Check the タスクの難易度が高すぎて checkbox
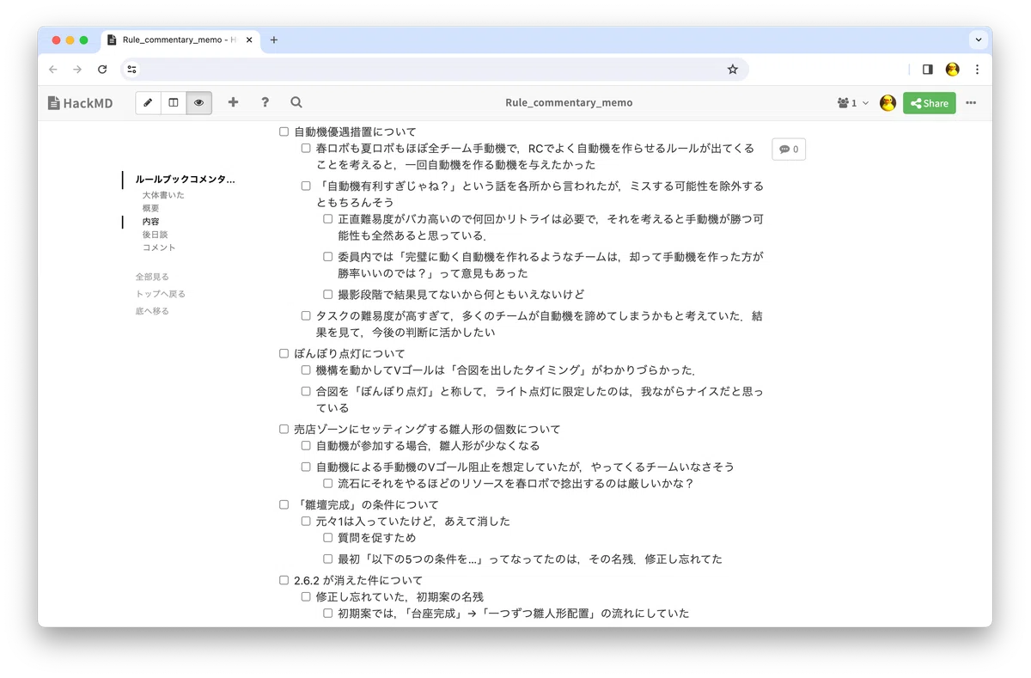Image resolution: width=1031 pixels, height=678 pixels. tap(306, 315)
